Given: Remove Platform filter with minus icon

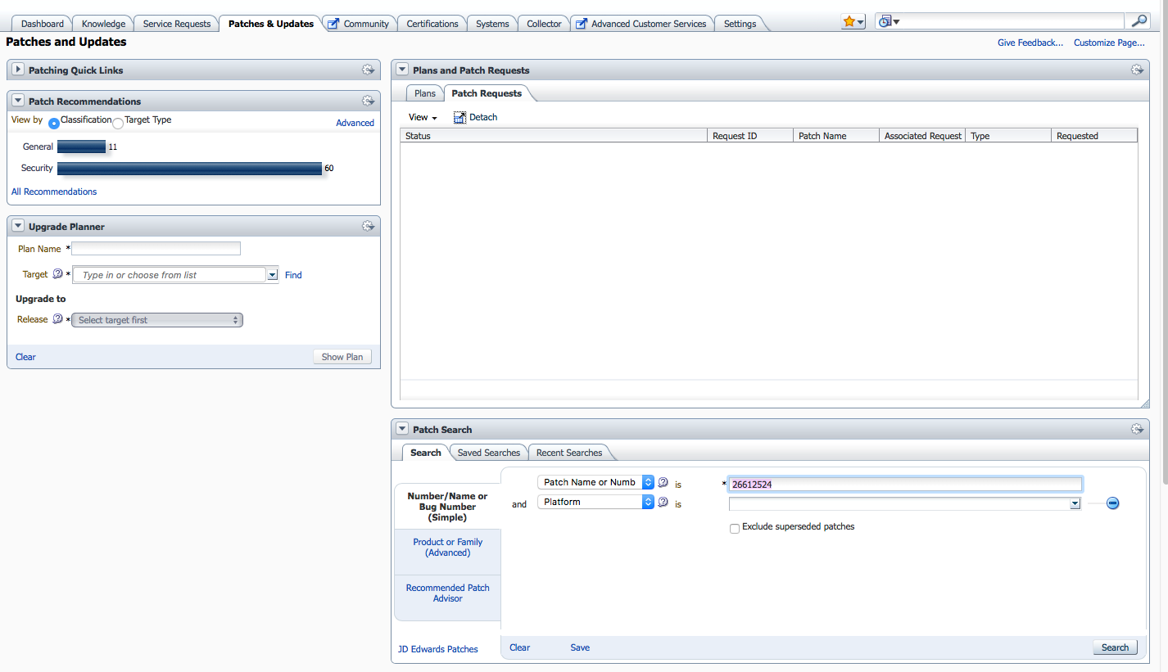Looking at the screenshot, I should (x=1112, y=503).
